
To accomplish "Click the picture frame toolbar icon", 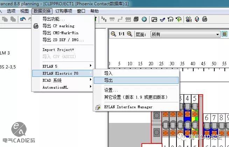I will coord(154,19).
